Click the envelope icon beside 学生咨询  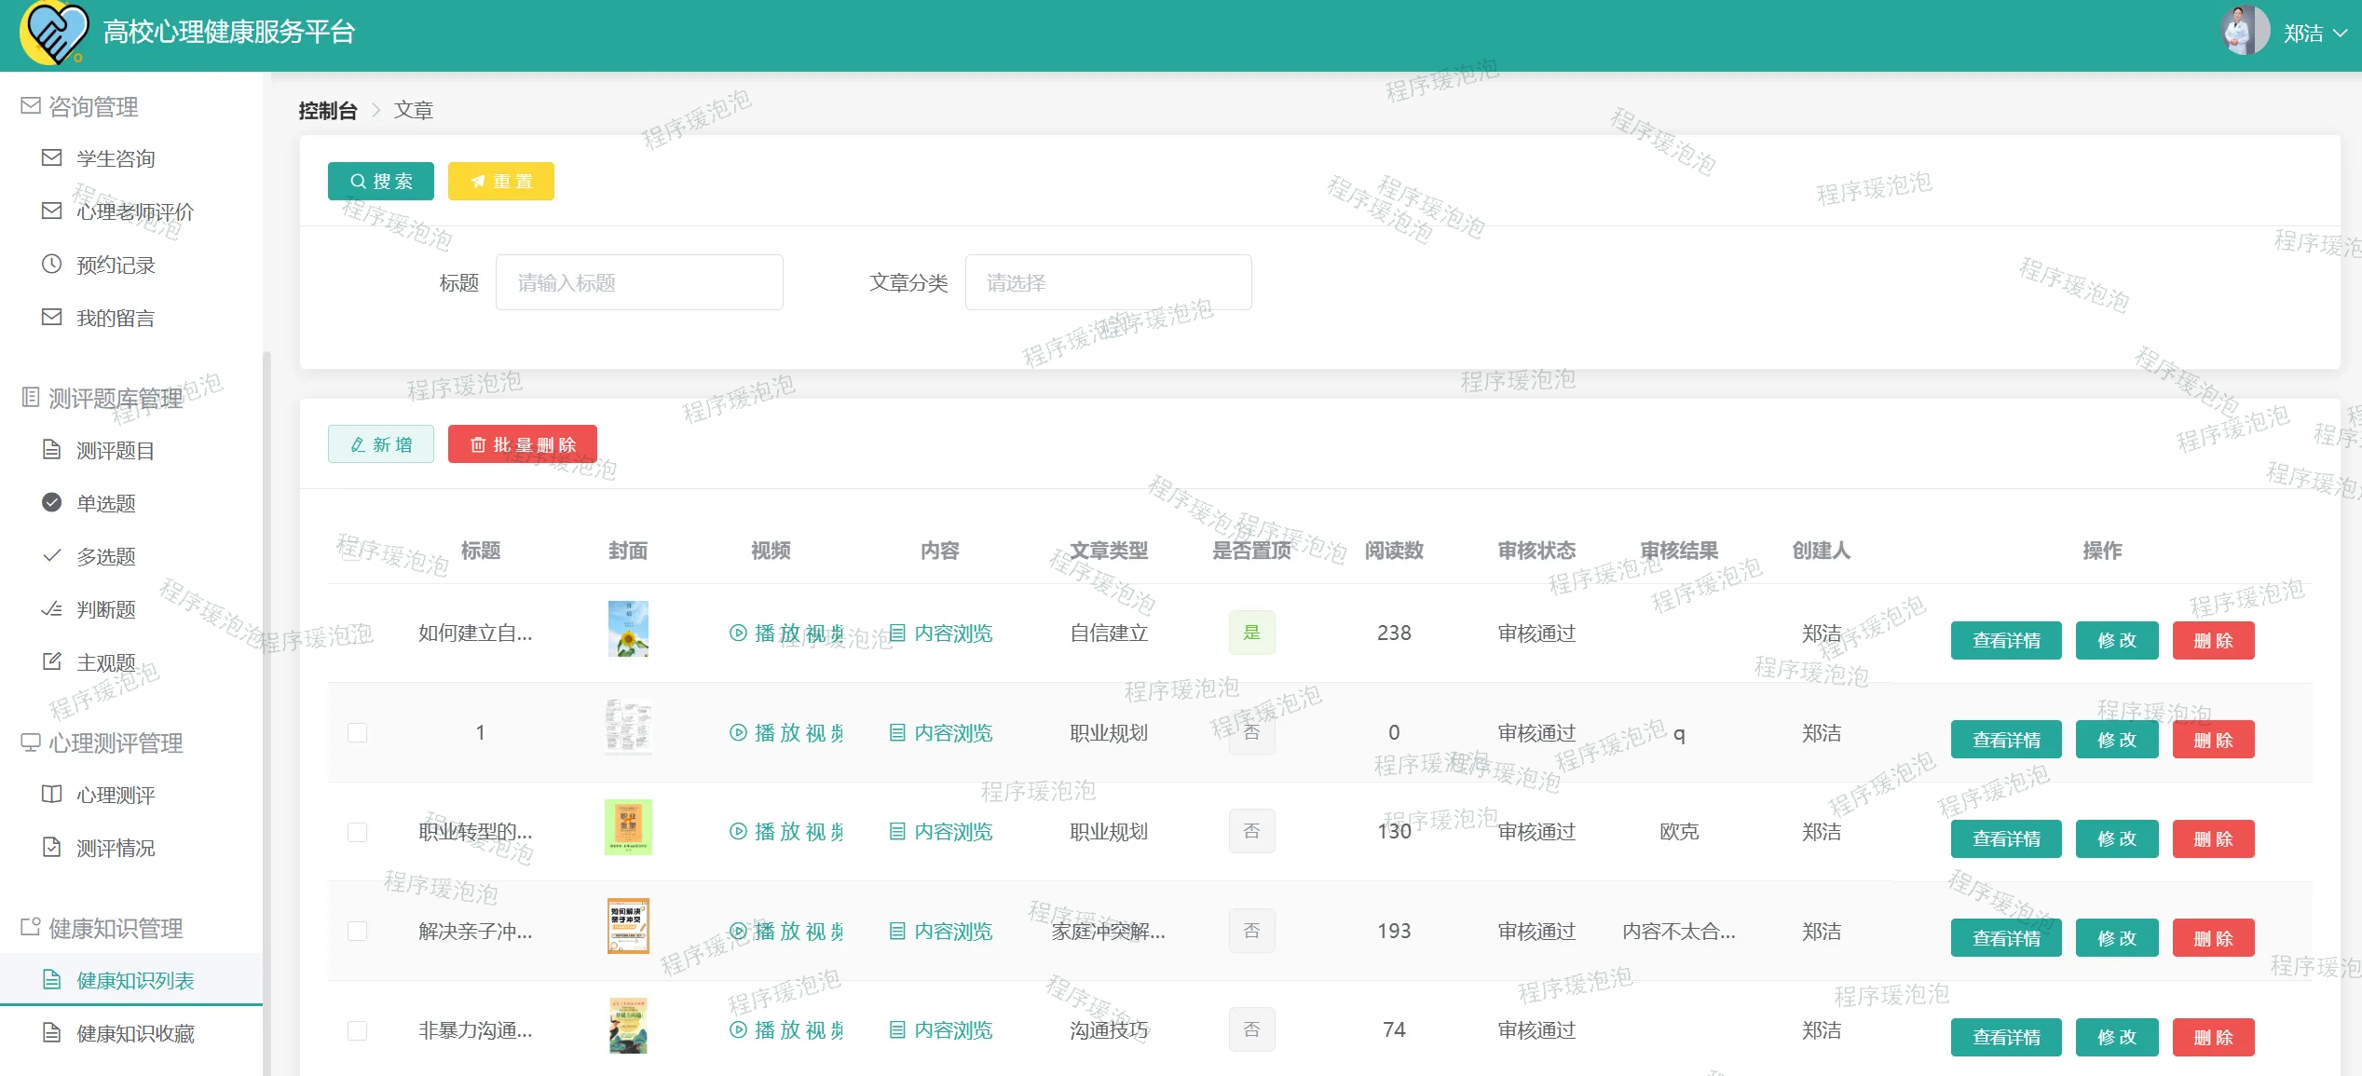[52, 158]
